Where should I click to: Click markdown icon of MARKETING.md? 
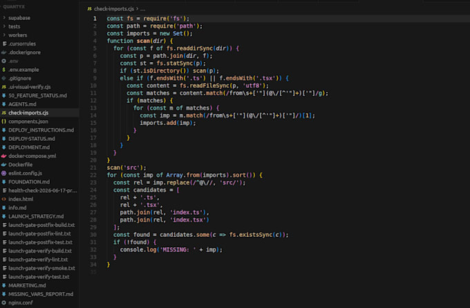[x=4, y=285]
